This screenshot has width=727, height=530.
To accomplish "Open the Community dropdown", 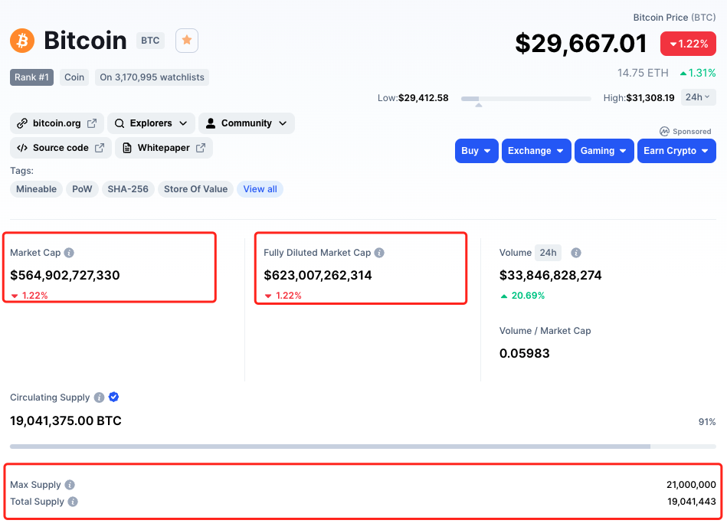I will (247, 123).
